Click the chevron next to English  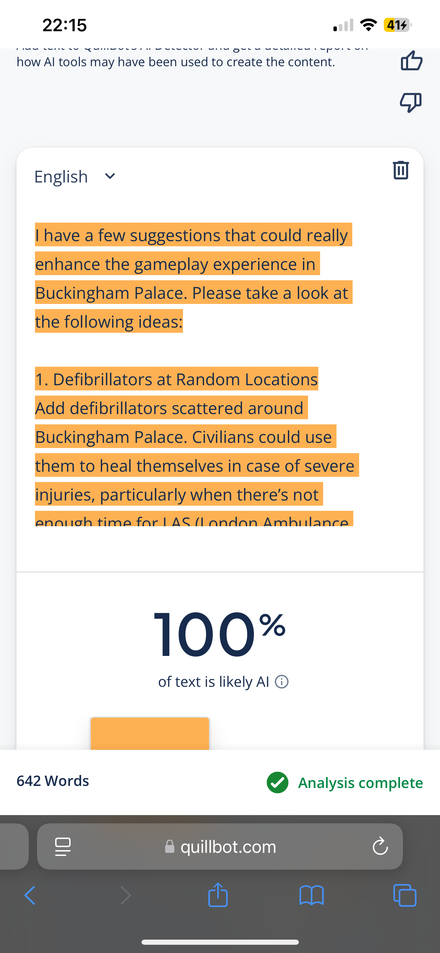coord(110,176)
